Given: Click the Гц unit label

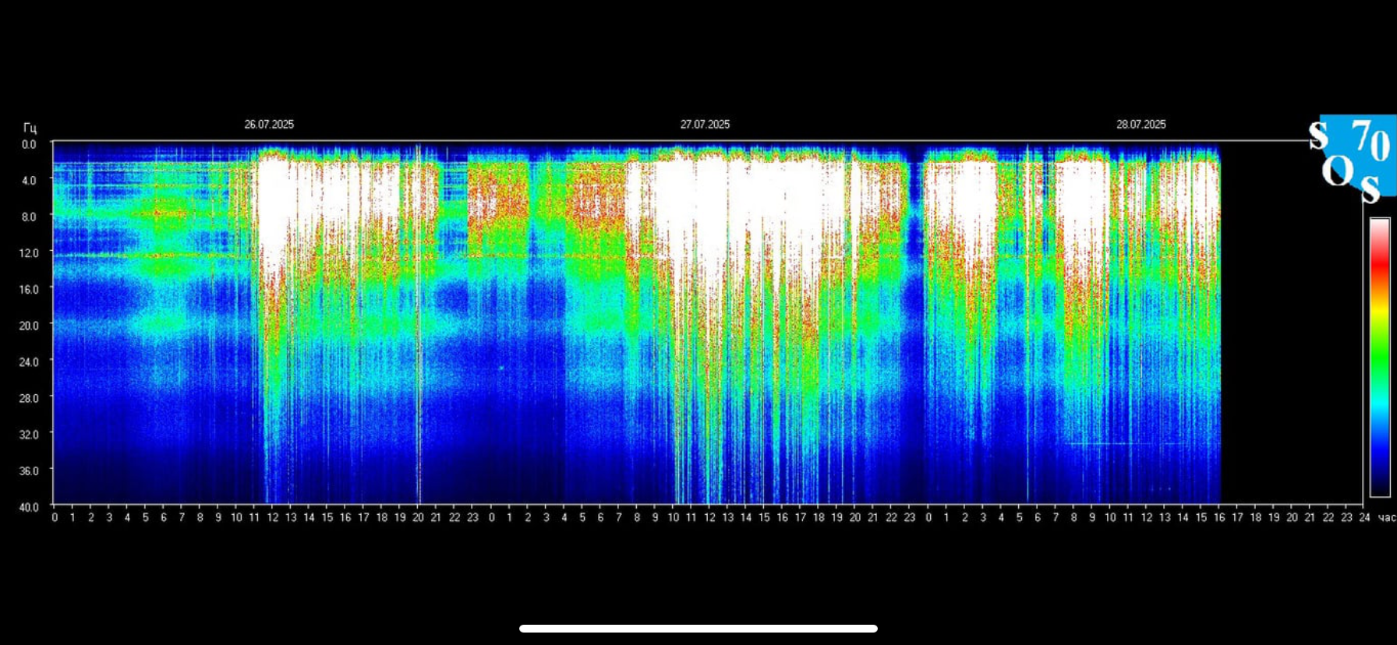Looking at the screenshot, I should [30, 128].
